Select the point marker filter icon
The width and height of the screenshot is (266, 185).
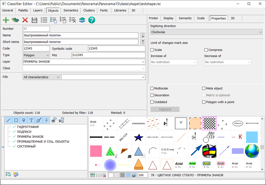[x=23, y=120]
